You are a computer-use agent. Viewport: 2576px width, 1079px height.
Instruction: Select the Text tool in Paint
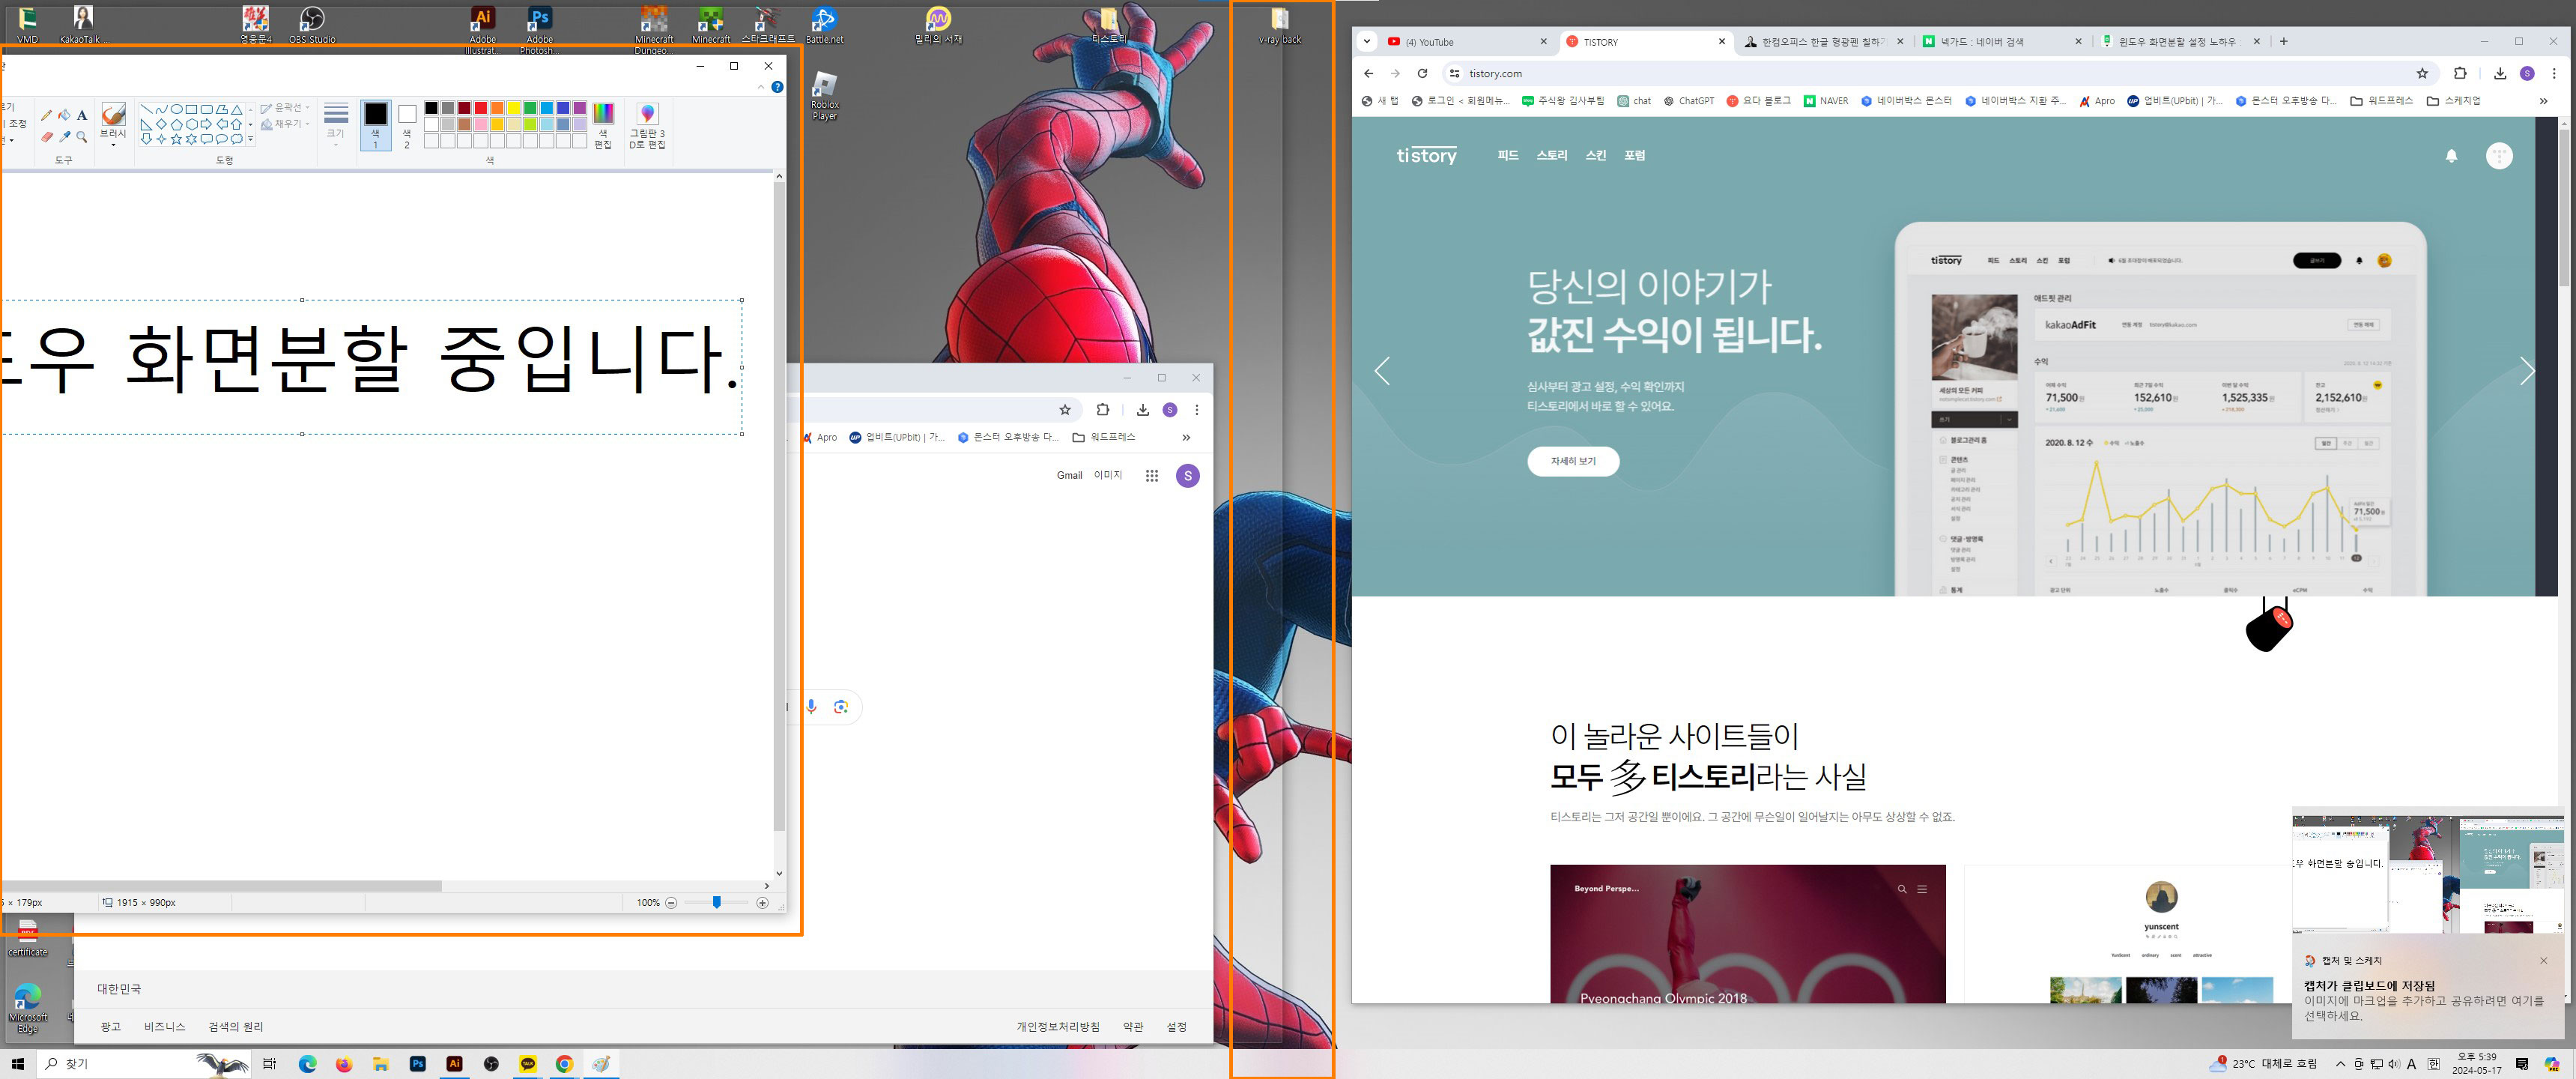pyautogui.click(x=82, y=115)
